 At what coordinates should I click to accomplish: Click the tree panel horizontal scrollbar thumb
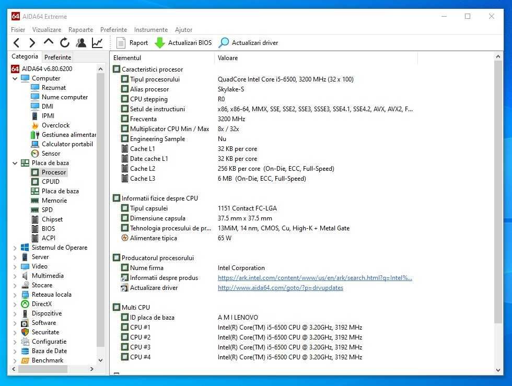pyautogui.click(x=43, y=369)
